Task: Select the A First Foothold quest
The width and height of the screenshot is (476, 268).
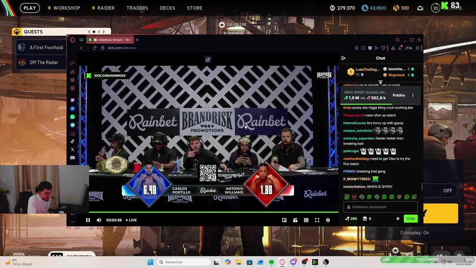Action: [x=42, y=48]
